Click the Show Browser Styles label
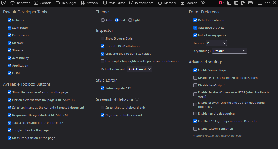The height and width of the screenshot is (149, 278). click(119, 38)
